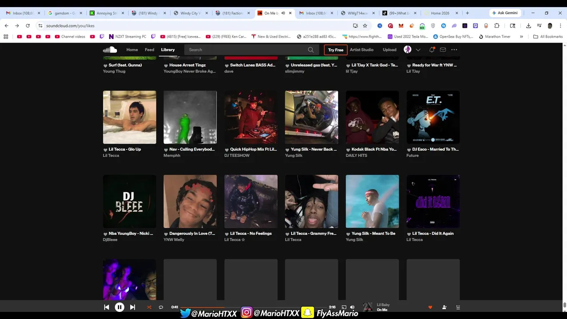
Task: Open the messages envelope icon
Action: pyautogui.click(x=443, y=50)
